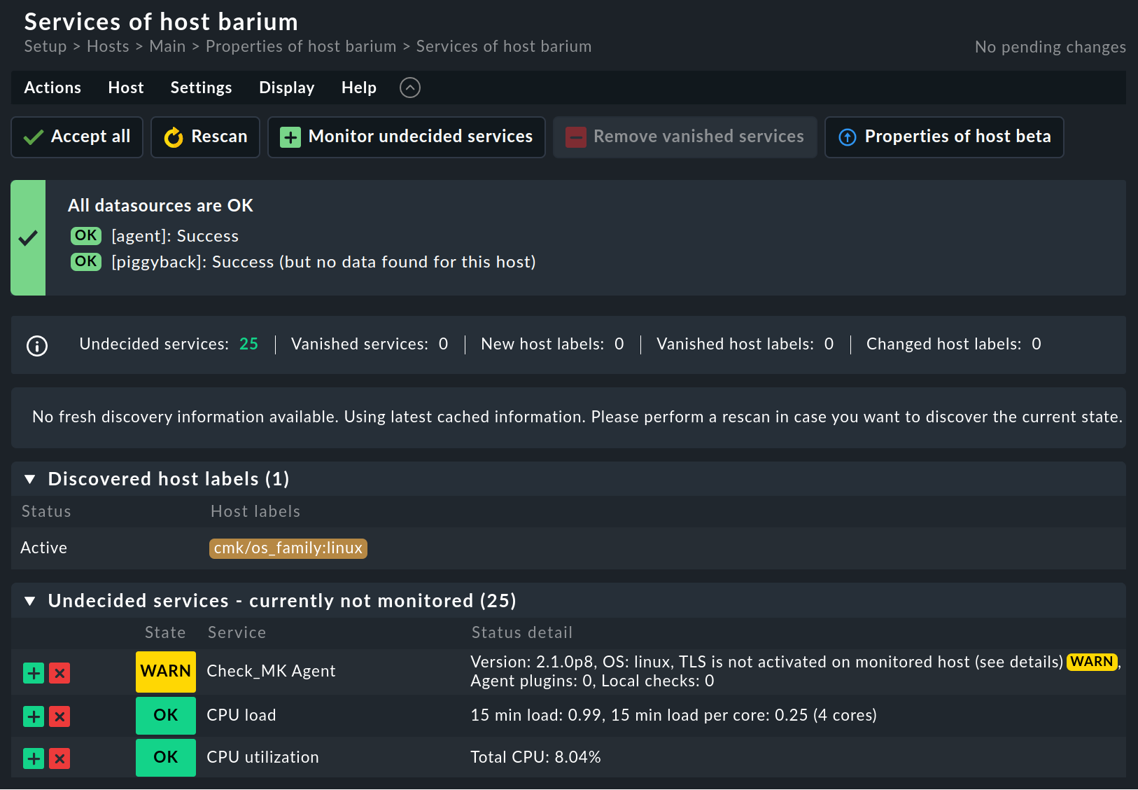Click the info icon beside Undecided services
The image size is (1138, 790).
click(37, 345)
